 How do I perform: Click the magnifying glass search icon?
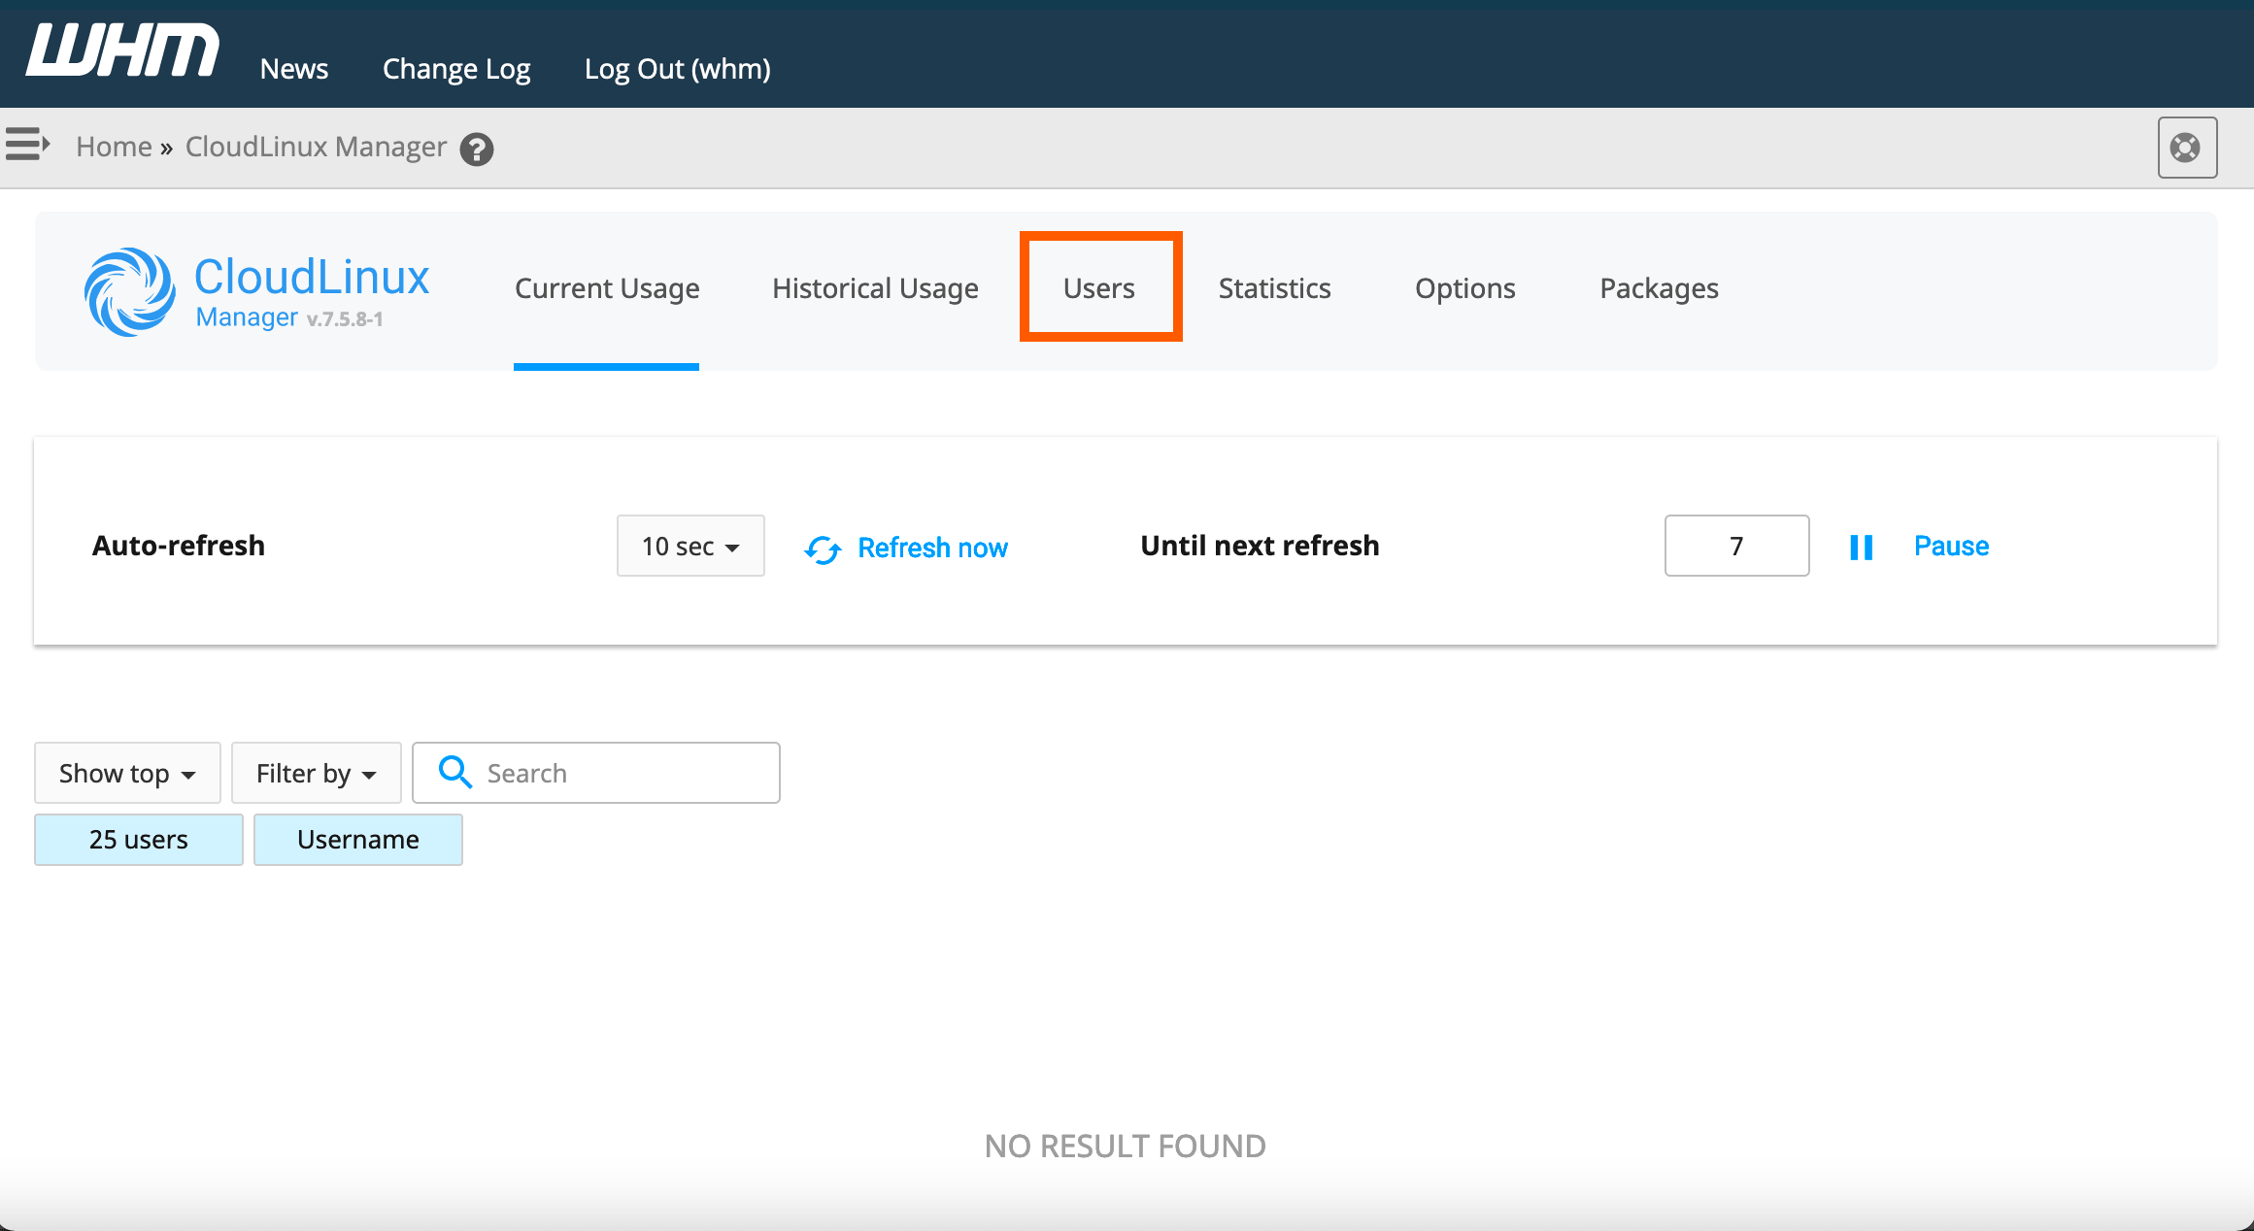[x=454, y=773]
